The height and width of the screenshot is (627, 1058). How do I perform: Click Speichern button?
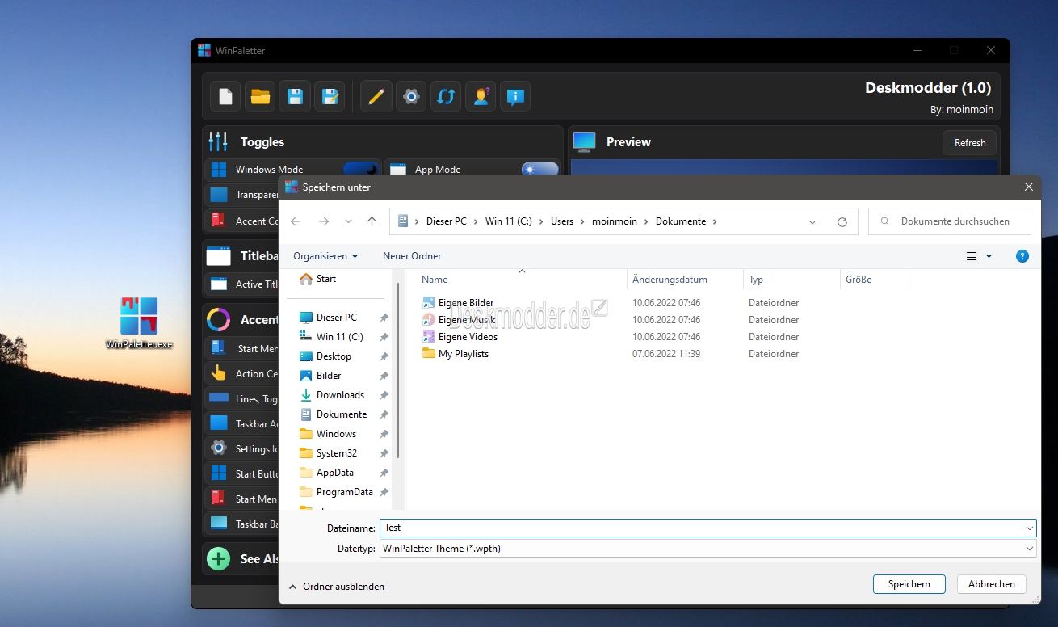click(909, 584)
